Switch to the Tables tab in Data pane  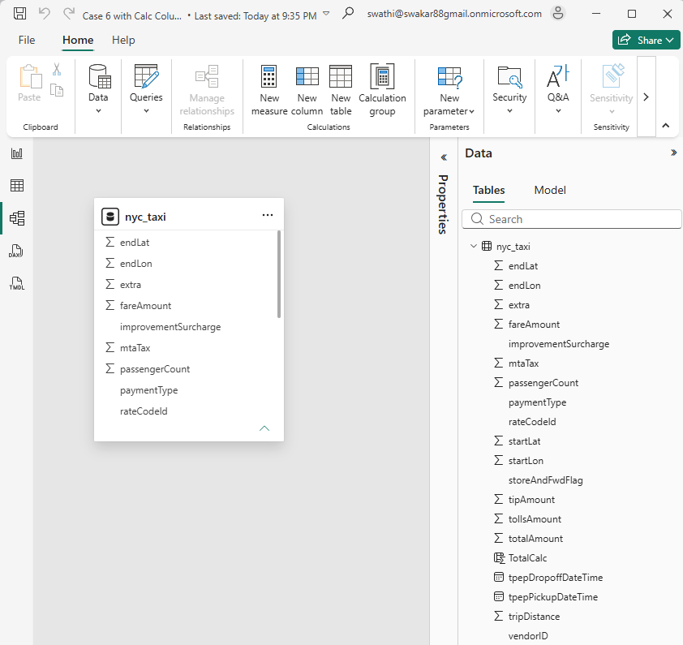click(489, 191)
